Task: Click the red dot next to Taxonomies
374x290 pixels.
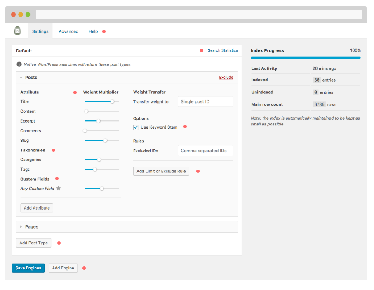Action: [x=53, y=150]
